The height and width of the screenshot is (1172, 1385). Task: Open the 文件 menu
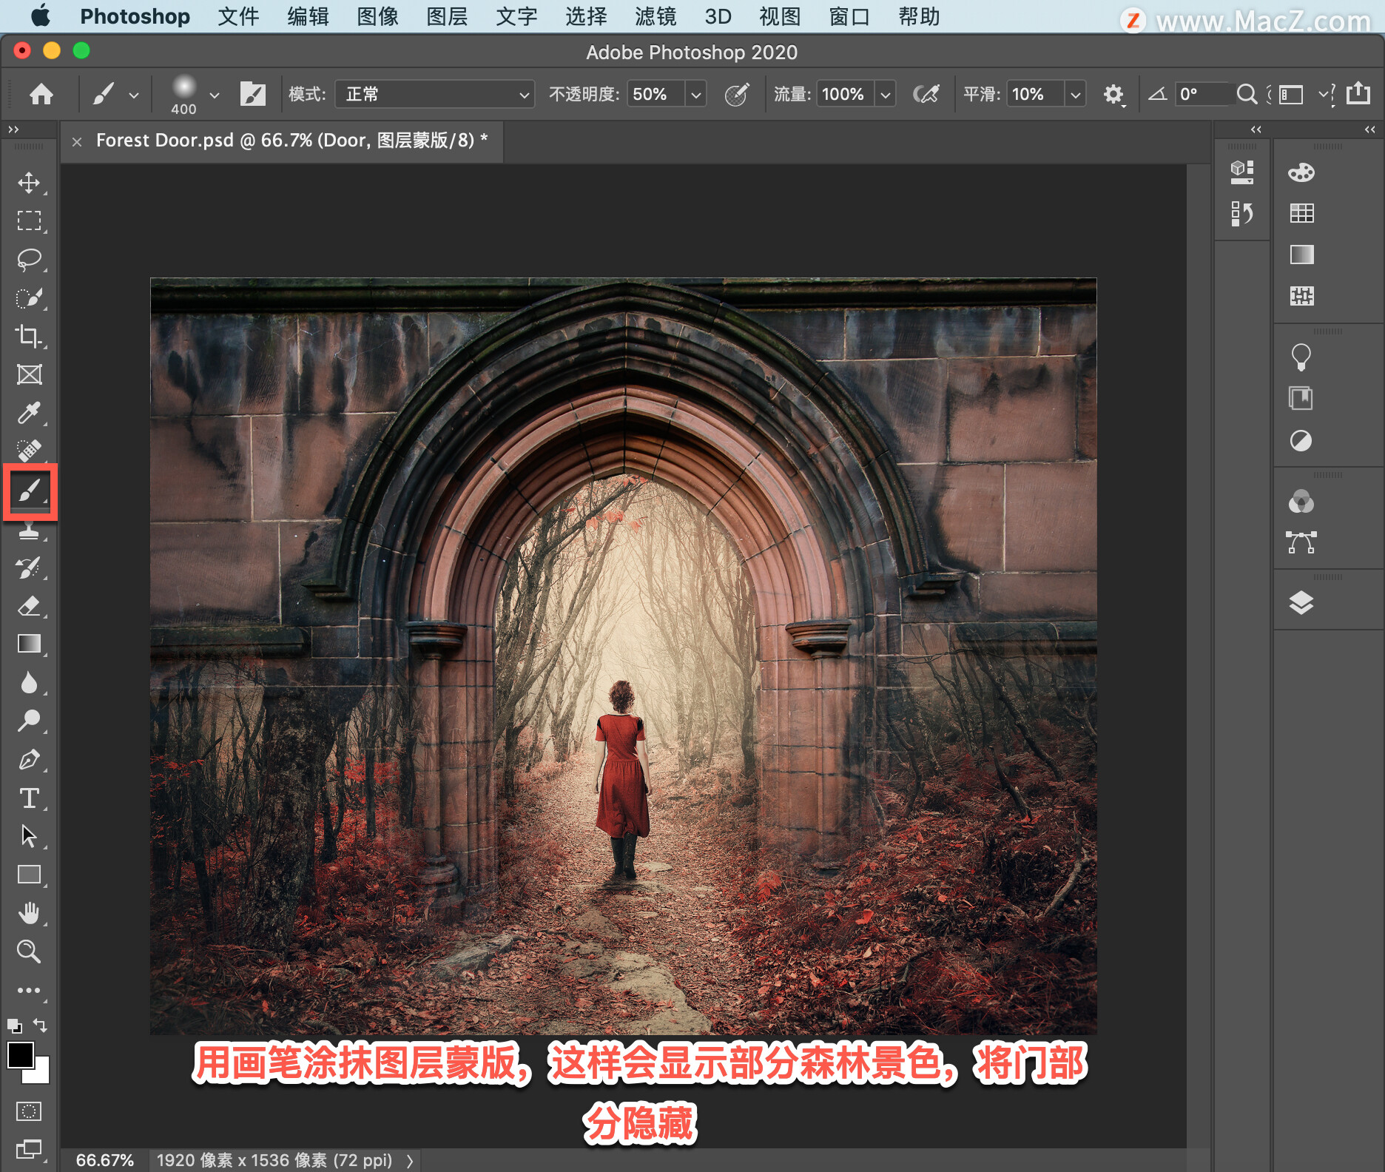tap(238, 16)
